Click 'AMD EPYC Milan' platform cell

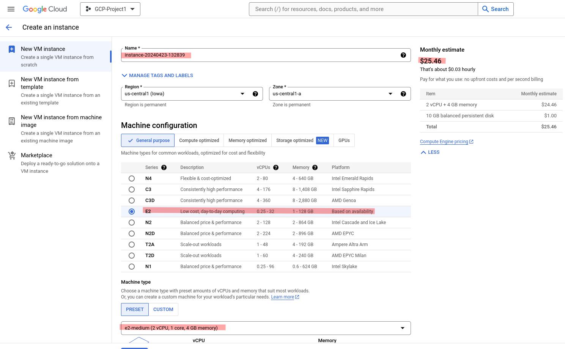click(x=349, y=256)
